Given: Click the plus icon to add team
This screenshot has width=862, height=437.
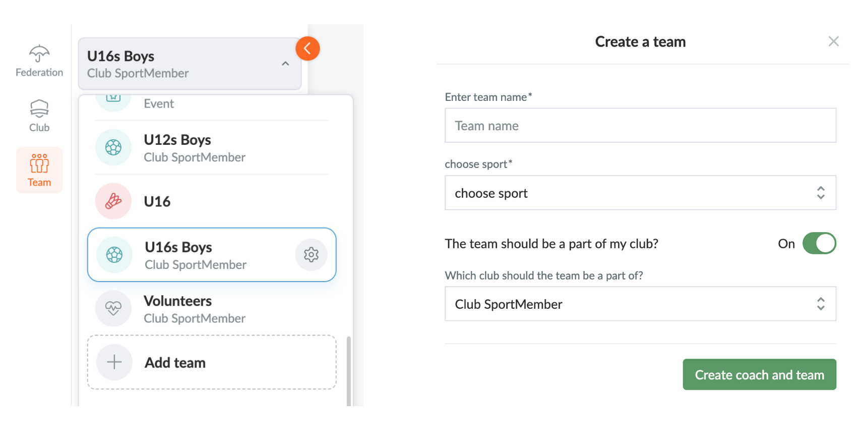Looking at the screenshot, I should coord(114,362).
